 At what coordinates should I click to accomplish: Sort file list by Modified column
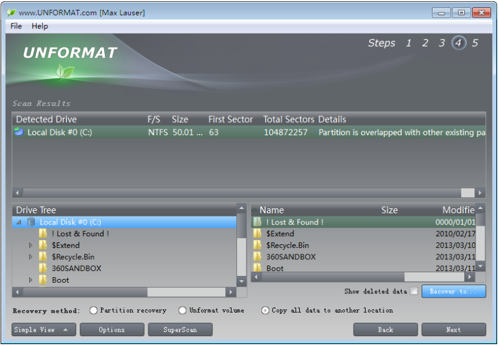[459, 210]
